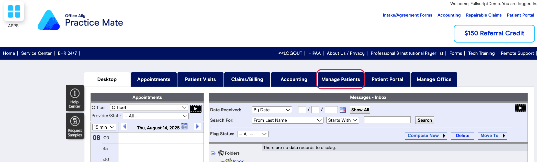Open the 15 min interval dropdown
Image resolution: width=537 pixels, height=162 pixels.
(x=104, y=127)
